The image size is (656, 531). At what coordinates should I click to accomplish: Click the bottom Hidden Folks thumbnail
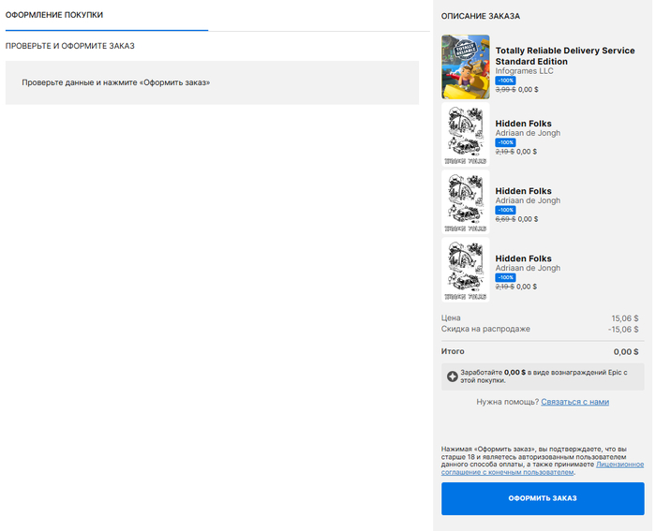466,269
